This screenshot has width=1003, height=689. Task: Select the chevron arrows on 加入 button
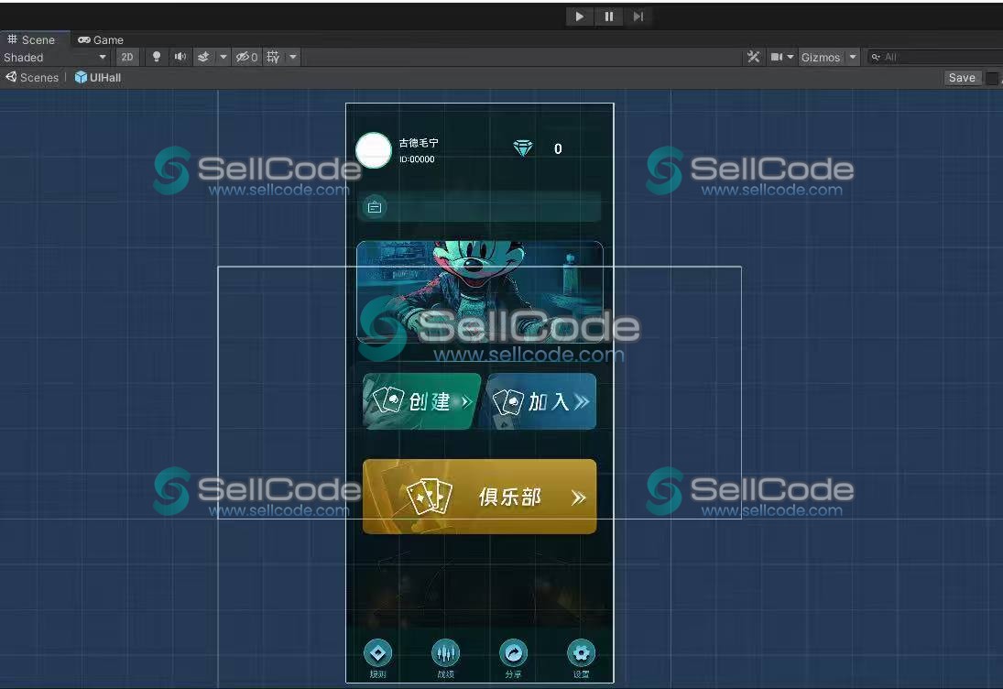pos(582,401)
